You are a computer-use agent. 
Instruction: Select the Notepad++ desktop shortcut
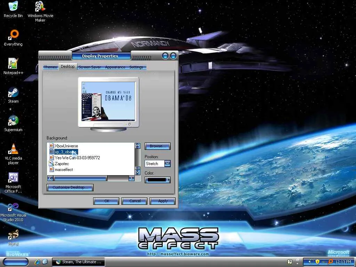(x=13, y=66)
